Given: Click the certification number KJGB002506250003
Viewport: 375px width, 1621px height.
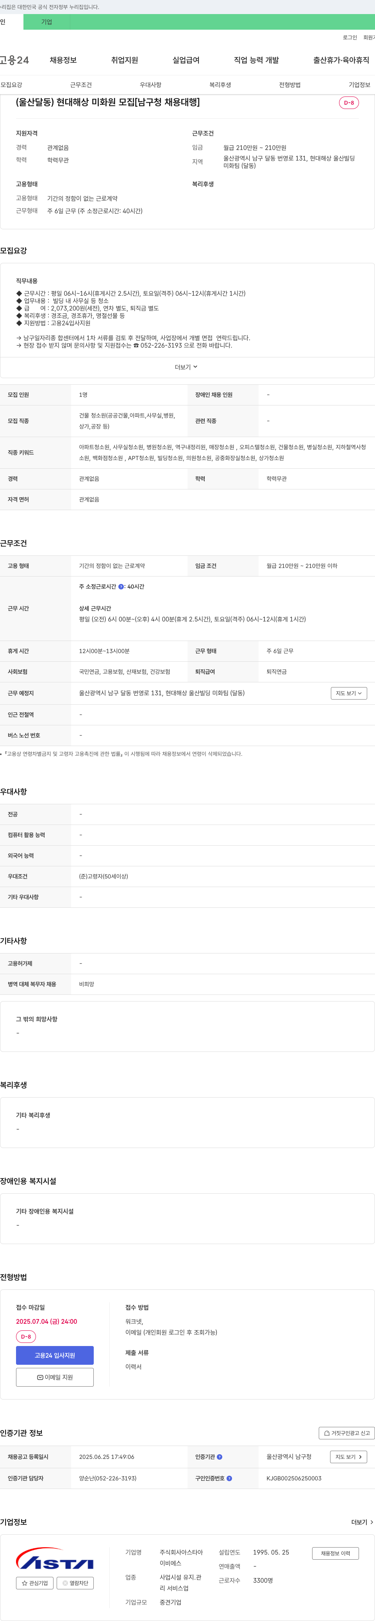Looking at the screenshot, I should (x=294, y=1478).
